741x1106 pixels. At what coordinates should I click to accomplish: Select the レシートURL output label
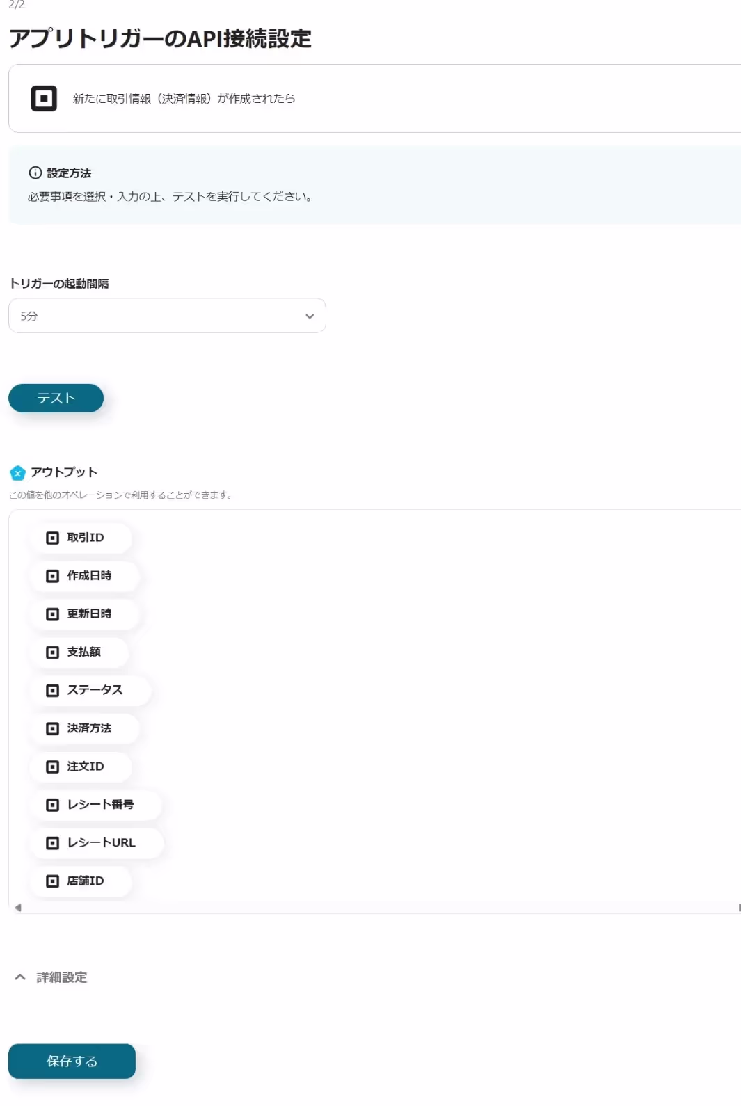click(x=102, y=843)
